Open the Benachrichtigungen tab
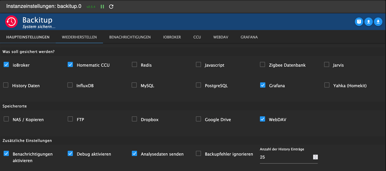This screenshot has width=386, height=171. (x=130, y=37)
